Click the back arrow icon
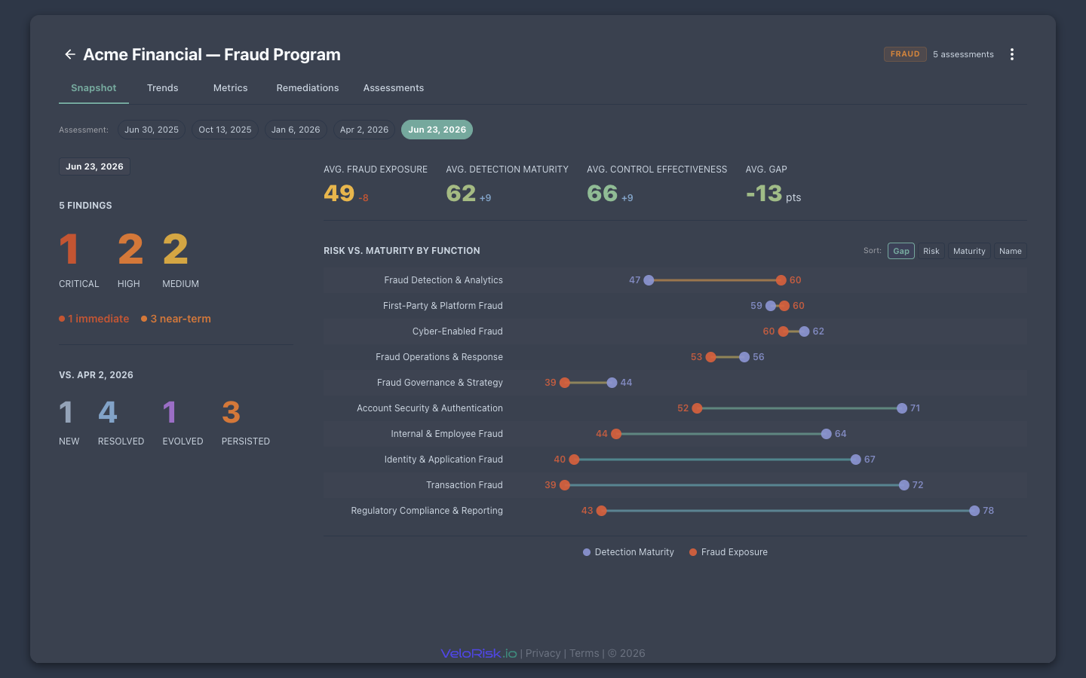The image size is (1086, 678). [69, 54]
